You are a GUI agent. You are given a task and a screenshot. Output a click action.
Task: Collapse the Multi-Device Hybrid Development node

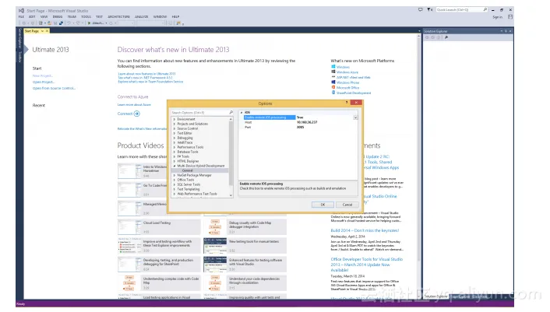pos(174,166)
